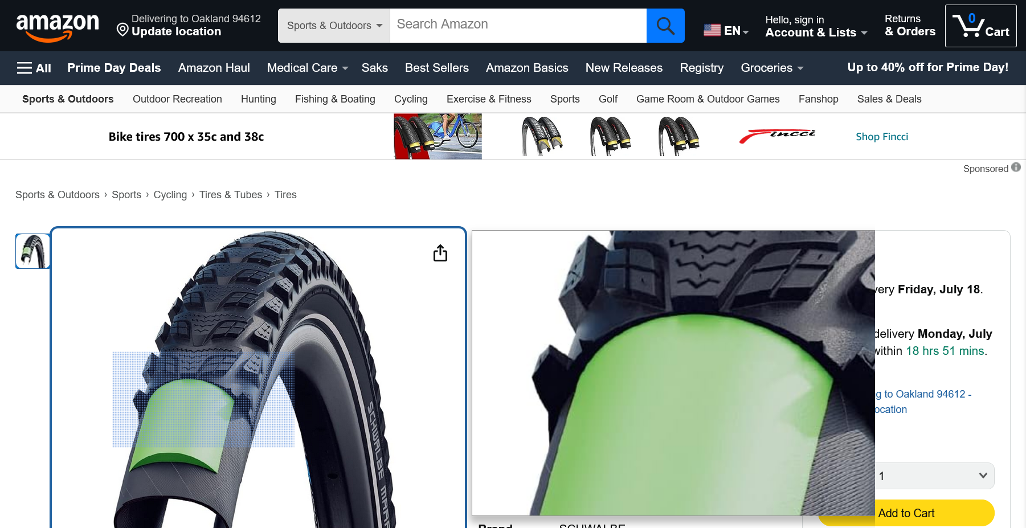Click Bike tires 700 x 35c ad headline

tap(186, 137)
